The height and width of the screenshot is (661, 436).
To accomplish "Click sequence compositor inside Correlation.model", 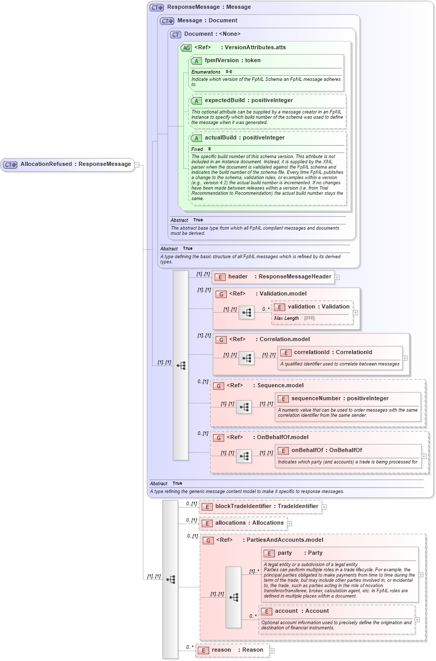I will click(246, 358).
